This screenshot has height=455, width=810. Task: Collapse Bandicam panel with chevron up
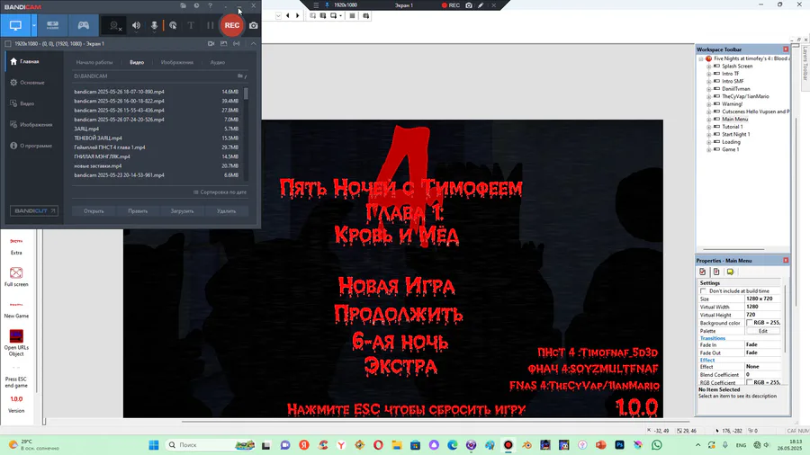253,44
